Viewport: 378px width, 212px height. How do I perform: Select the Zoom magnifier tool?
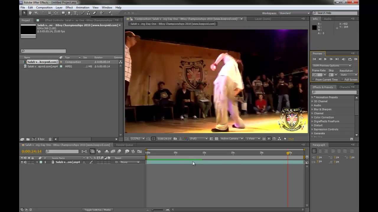36,13
